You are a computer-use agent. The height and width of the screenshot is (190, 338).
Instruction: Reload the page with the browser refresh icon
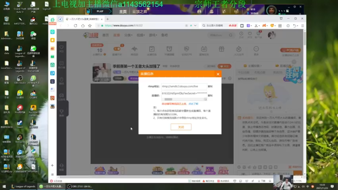click(76, 26)
